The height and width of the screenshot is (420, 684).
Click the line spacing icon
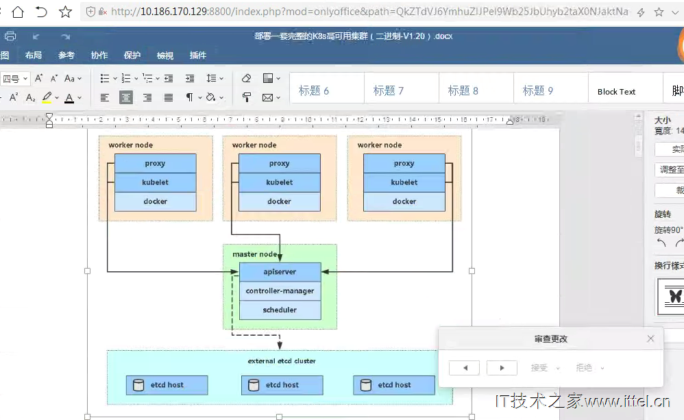[211, 79]
